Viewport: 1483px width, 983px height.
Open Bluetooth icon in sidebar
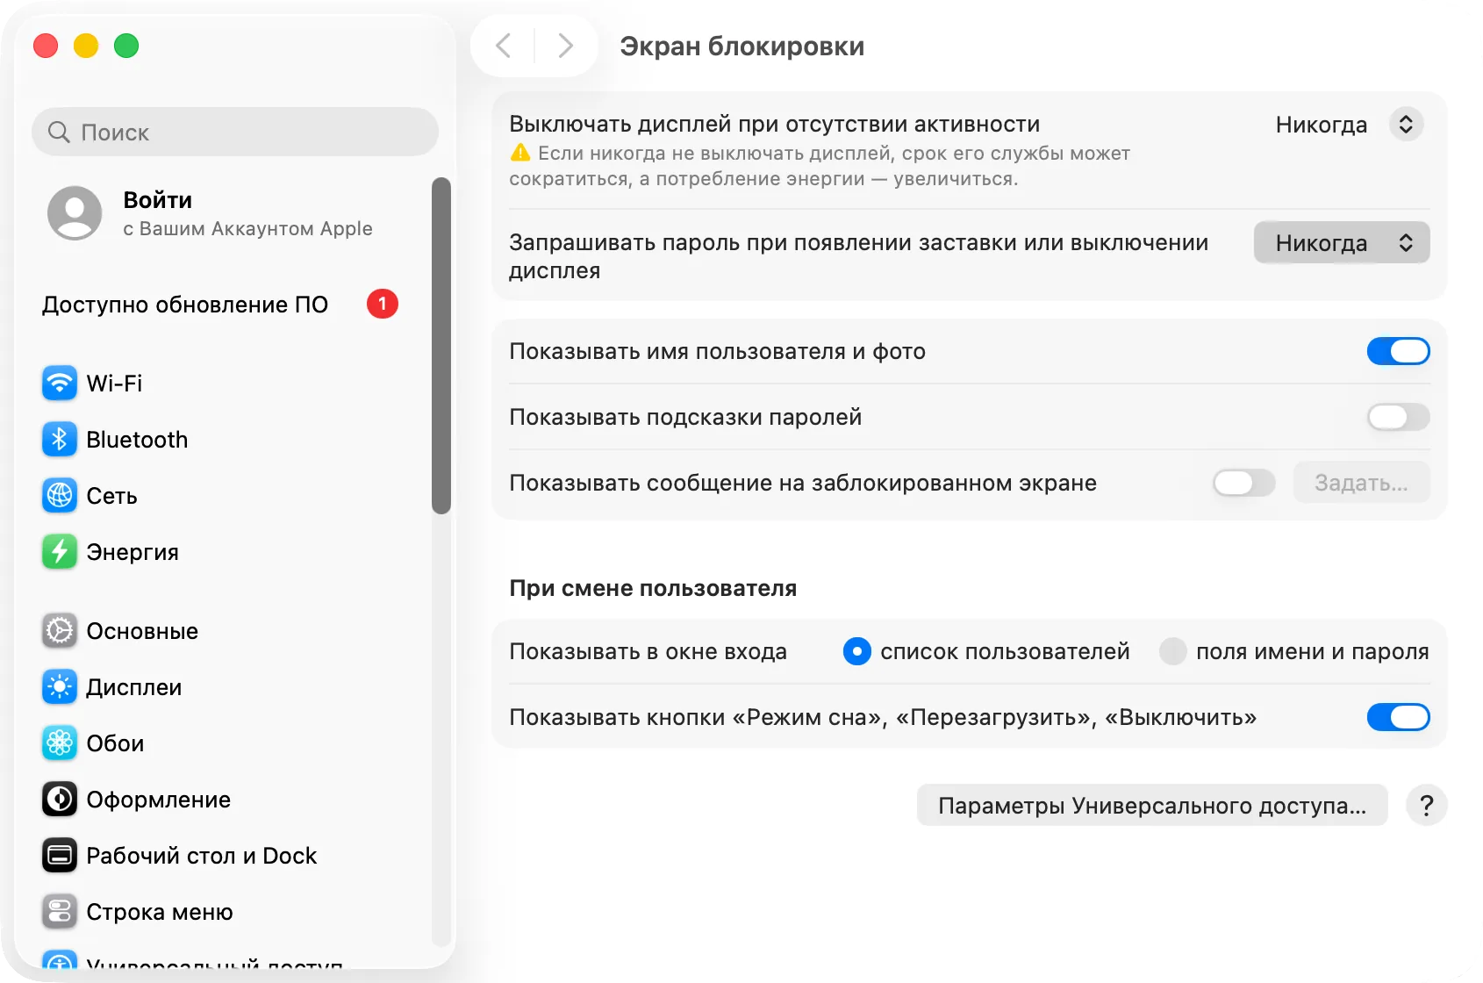click(x=60, y=440)
